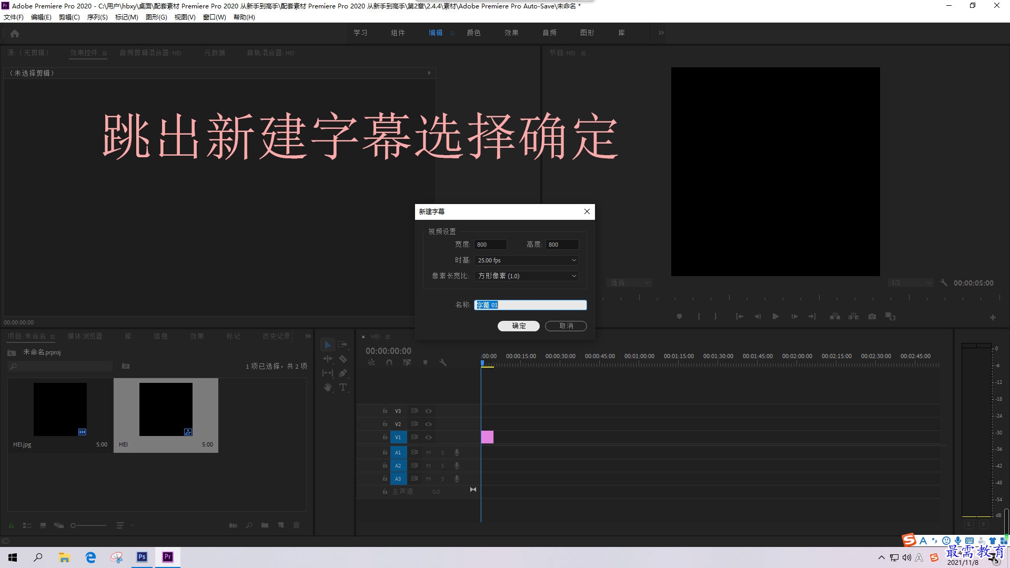The height and width of the screenshot is (568, 1010).
Task: Switch to the 媒体浏览器 tab
Action: tap(85, 336)
